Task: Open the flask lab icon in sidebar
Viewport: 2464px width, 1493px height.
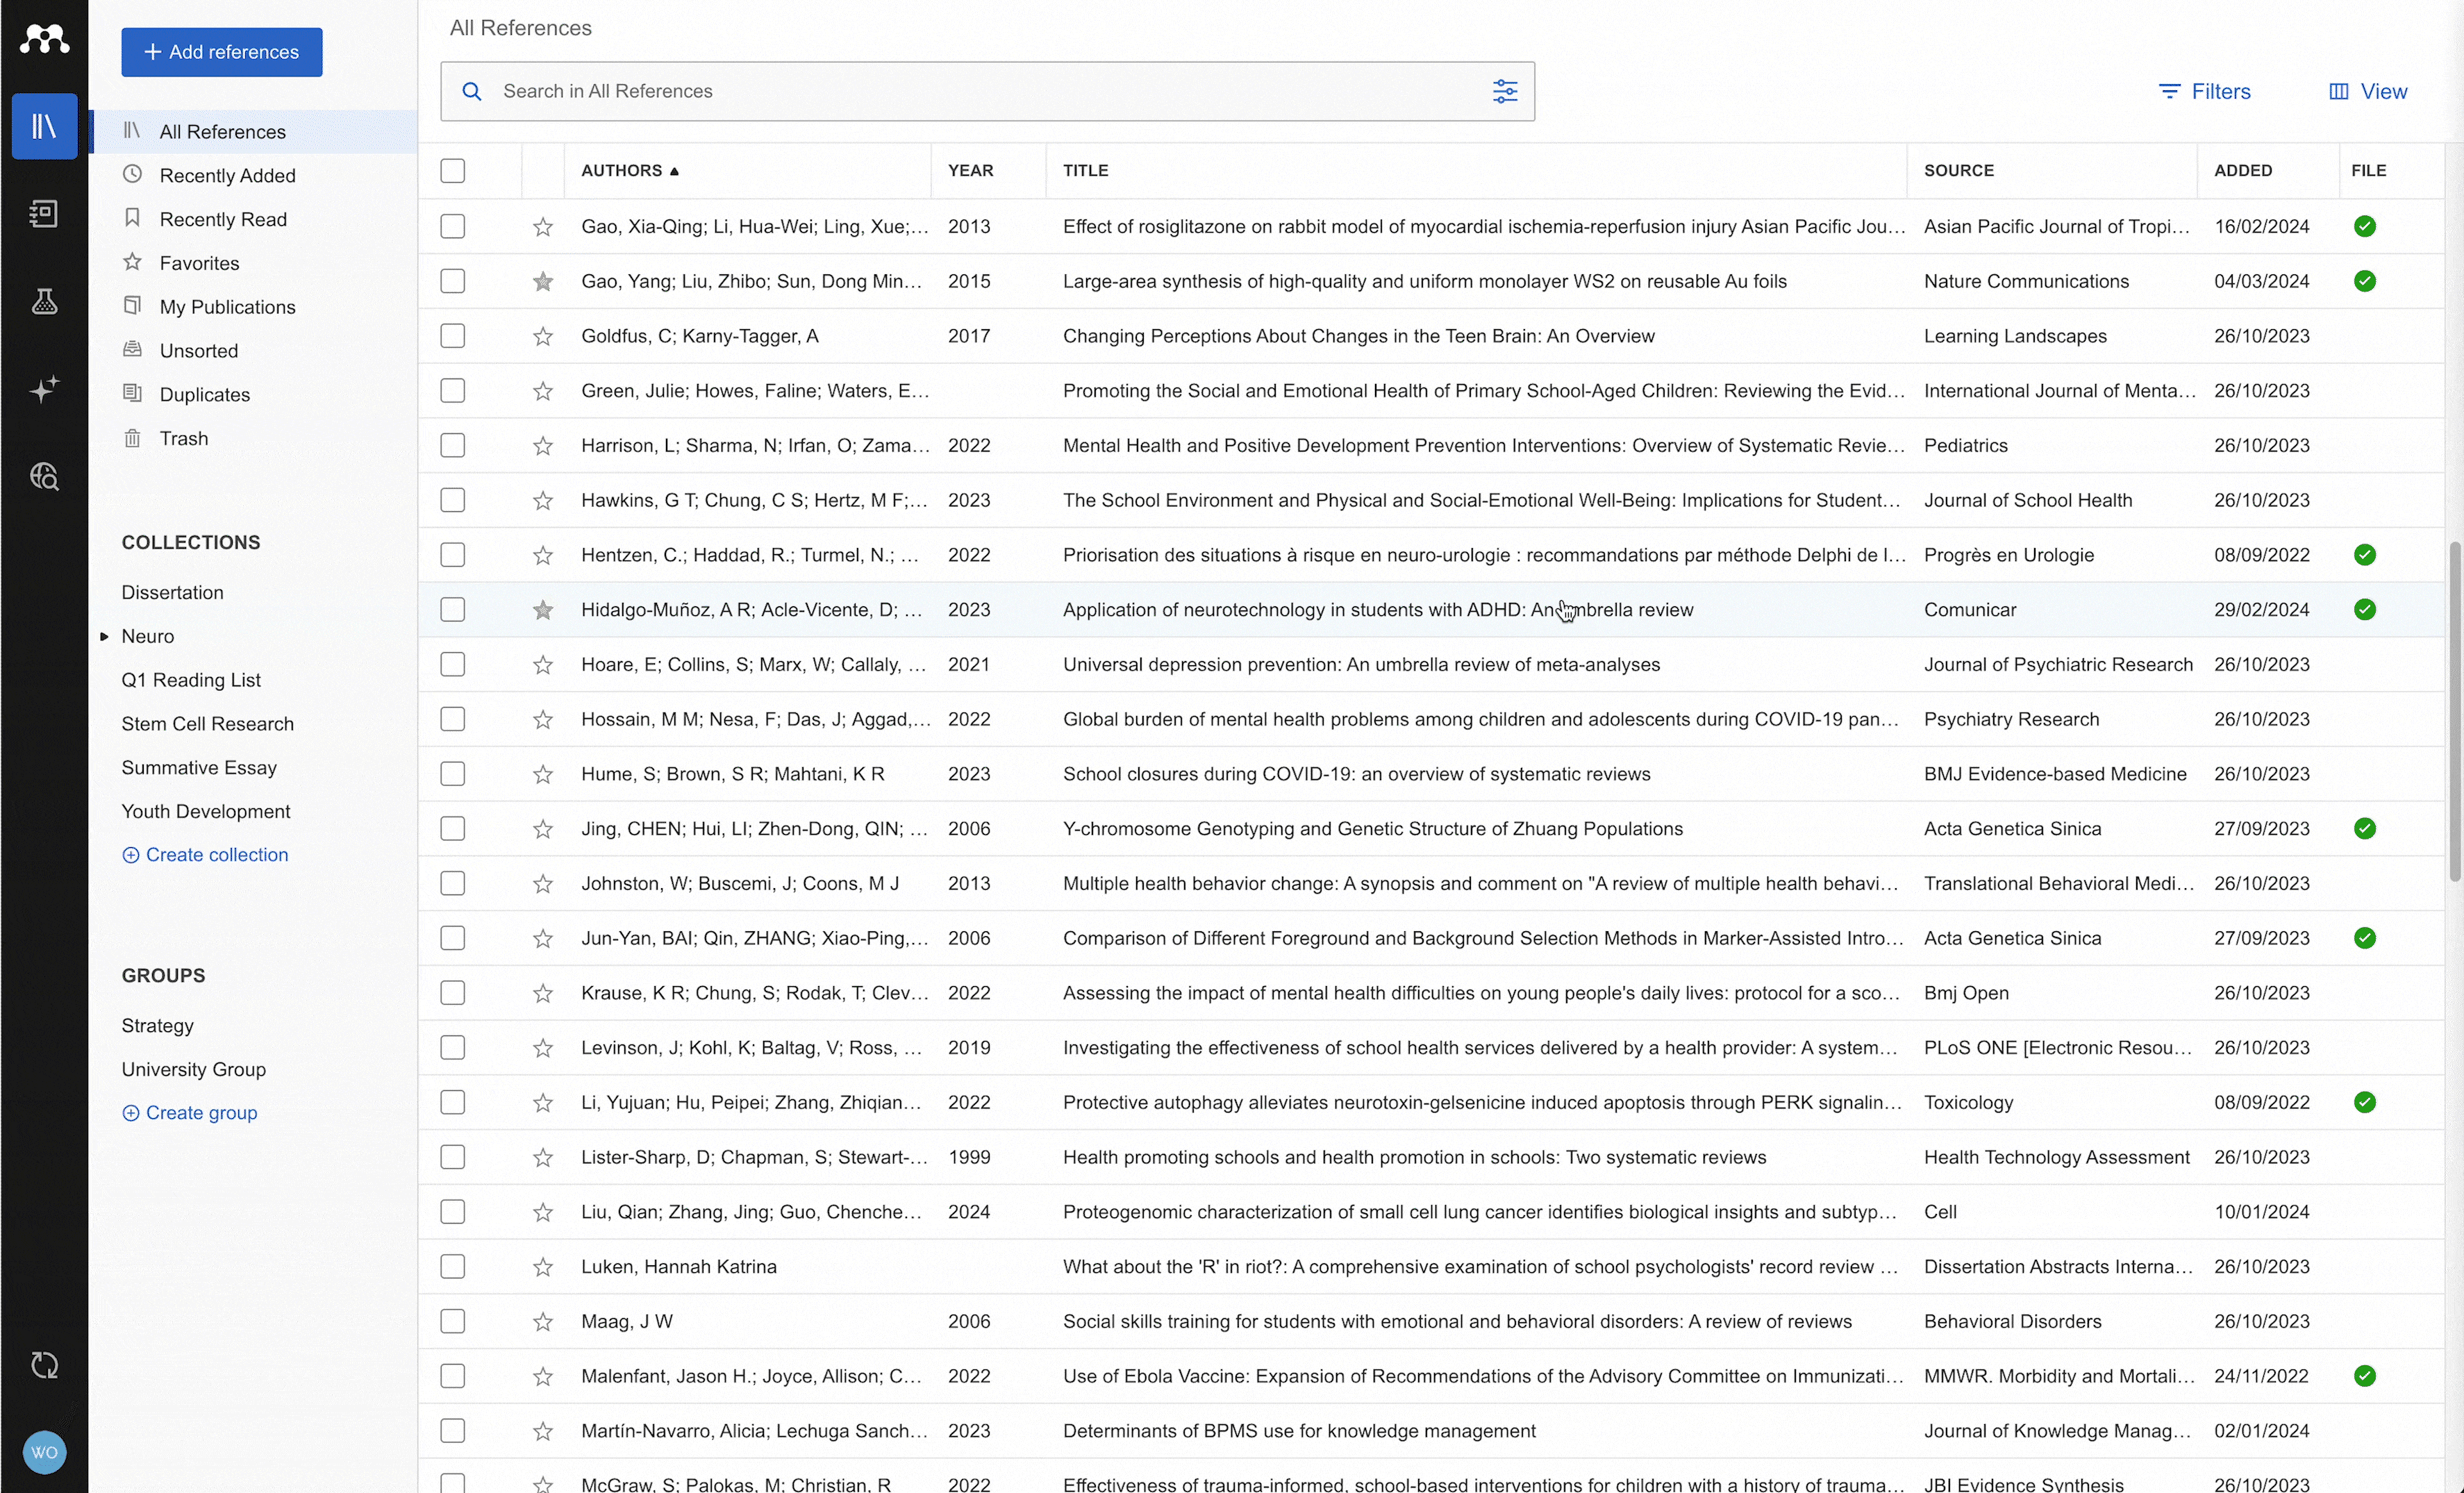Action: click(x=44, y=301)
